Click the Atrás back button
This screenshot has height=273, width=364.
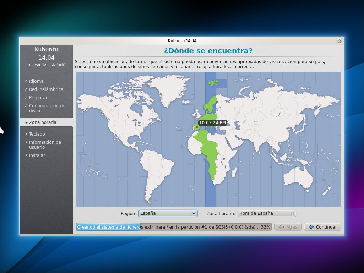tap(288, 227)
